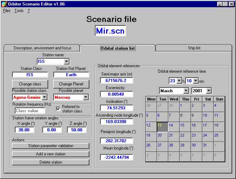
Task: Open the ? help menu
Action: (29, 11)
